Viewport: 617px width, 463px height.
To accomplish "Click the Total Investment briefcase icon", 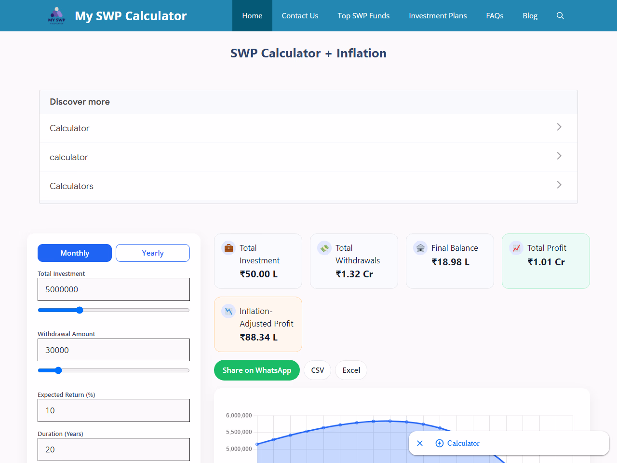I will click(228, 248).
